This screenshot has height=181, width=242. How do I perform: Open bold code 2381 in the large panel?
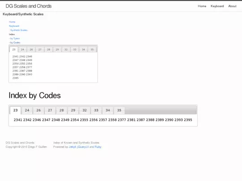tap(131, 120)
